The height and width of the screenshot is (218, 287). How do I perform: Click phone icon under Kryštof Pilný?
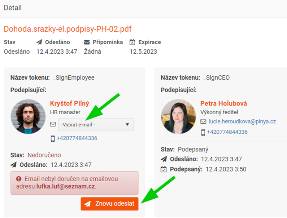pos(53,138)
